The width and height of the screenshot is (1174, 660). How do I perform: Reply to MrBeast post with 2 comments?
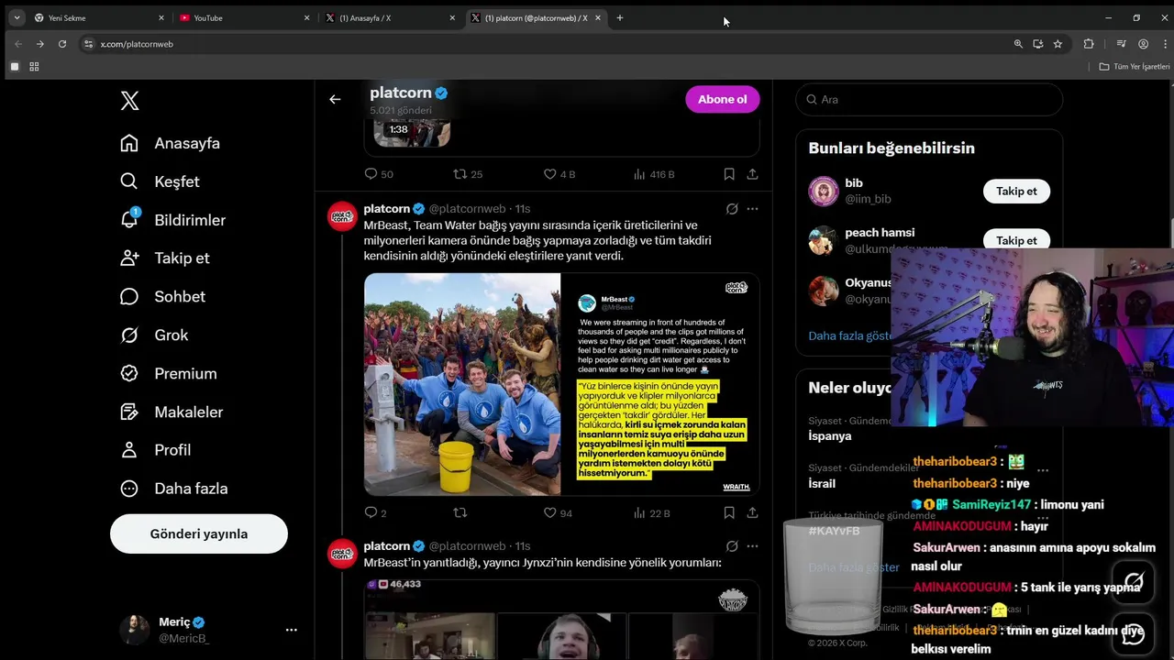(376, 513)
